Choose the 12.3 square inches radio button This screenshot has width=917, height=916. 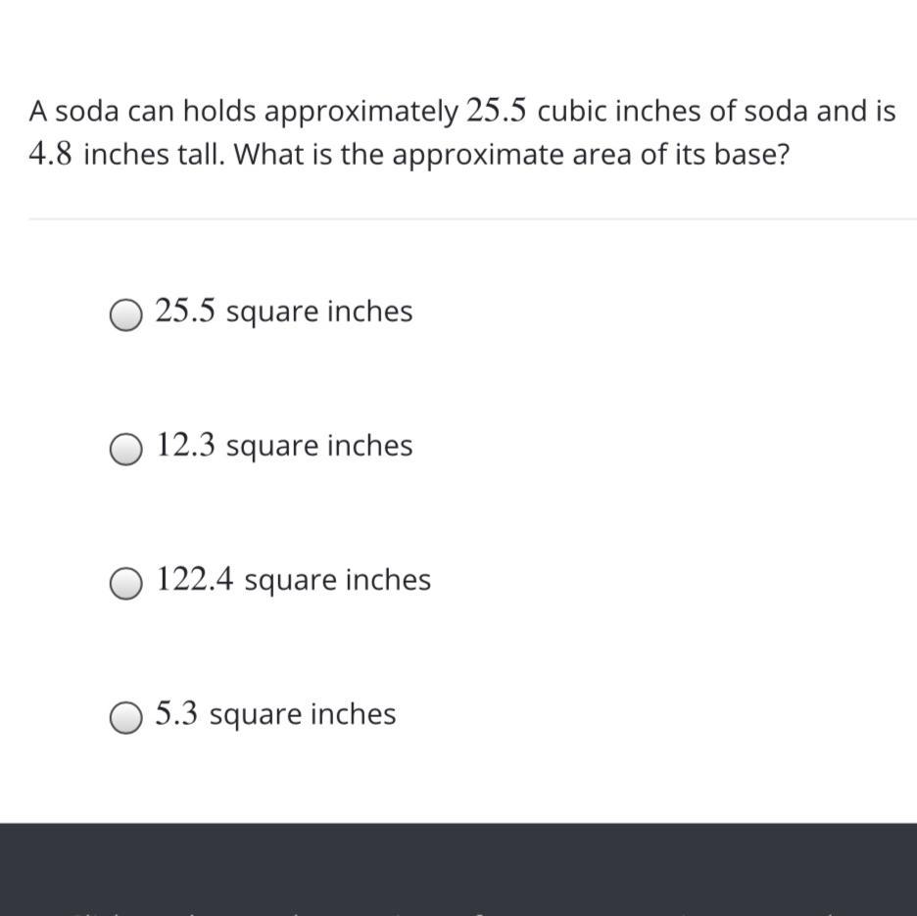point(125,450)
